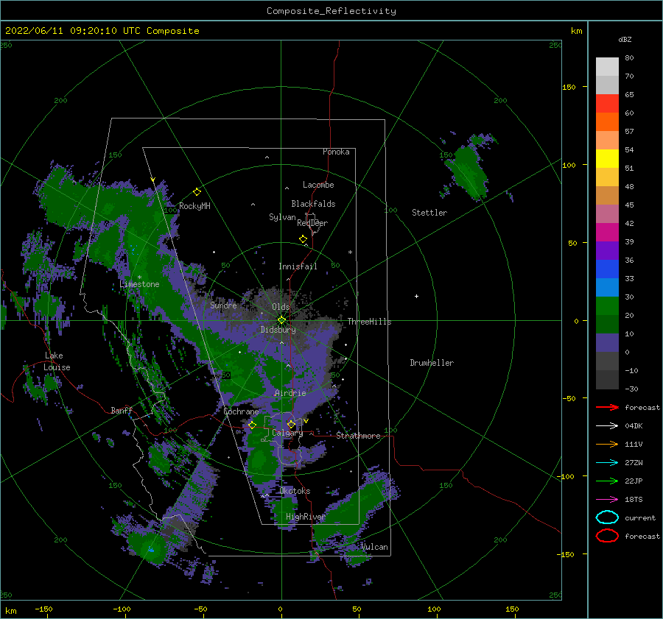Select the red swatch between 65 and 60
This screenshot has height=619, width=663.
607,104
